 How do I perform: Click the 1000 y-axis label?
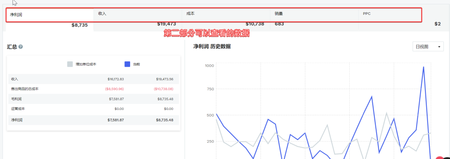pos(209,66)
